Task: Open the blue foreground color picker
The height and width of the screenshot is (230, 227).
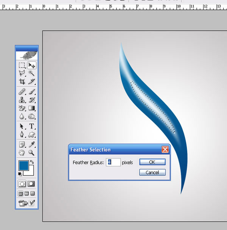Action: click(x=23, y=166)
